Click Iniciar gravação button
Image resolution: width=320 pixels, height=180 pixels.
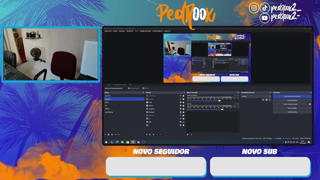292,100
